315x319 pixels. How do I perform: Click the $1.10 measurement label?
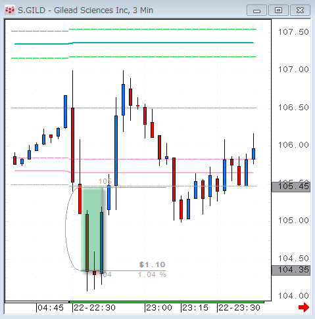coord(152,265)
